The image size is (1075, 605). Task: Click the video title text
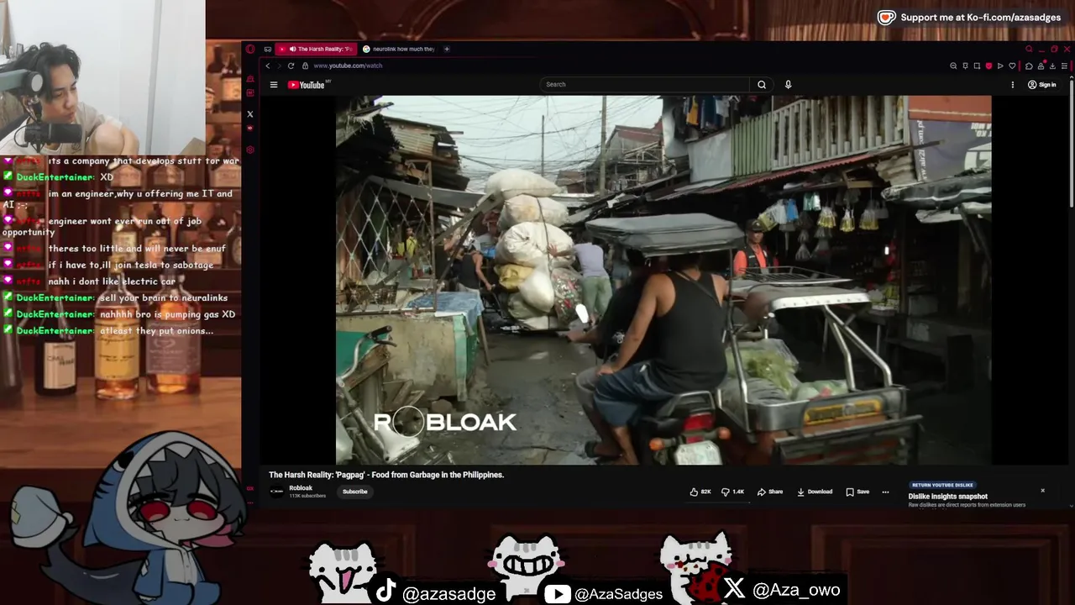click(386, 475)
